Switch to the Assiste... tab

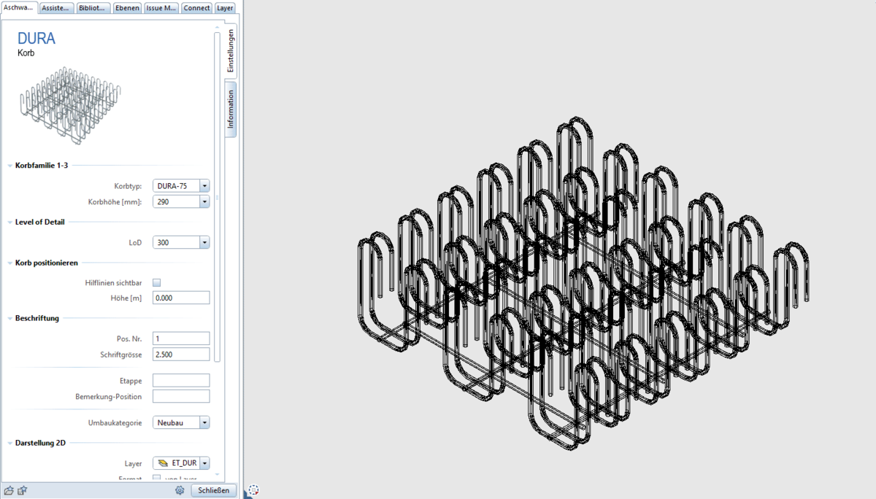56,8
